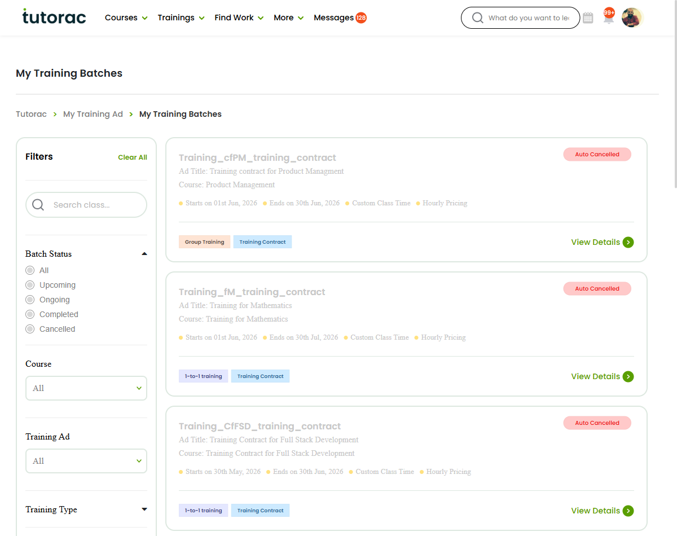
Task: Open the More dropdown menu
Action: [x=289, y=17]
